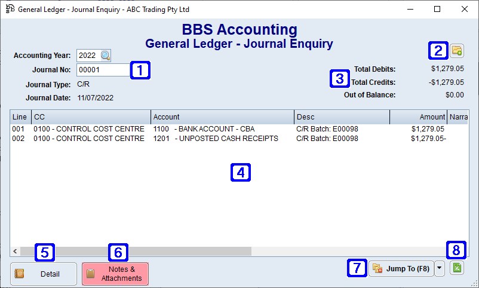Click '0100 - CONTROL COST CENTRE' in line 001
Viewport: 479px width, 288px height.
(89, 129)
